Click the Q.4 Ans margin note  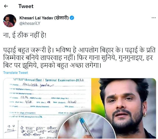11,128
